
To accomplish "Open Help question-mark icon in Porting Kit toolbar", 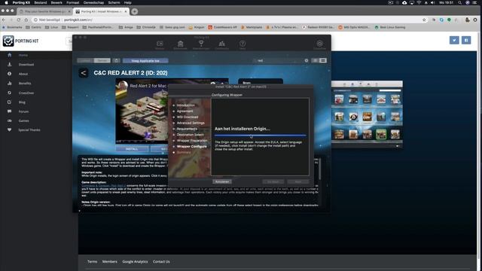I will 243,44.
